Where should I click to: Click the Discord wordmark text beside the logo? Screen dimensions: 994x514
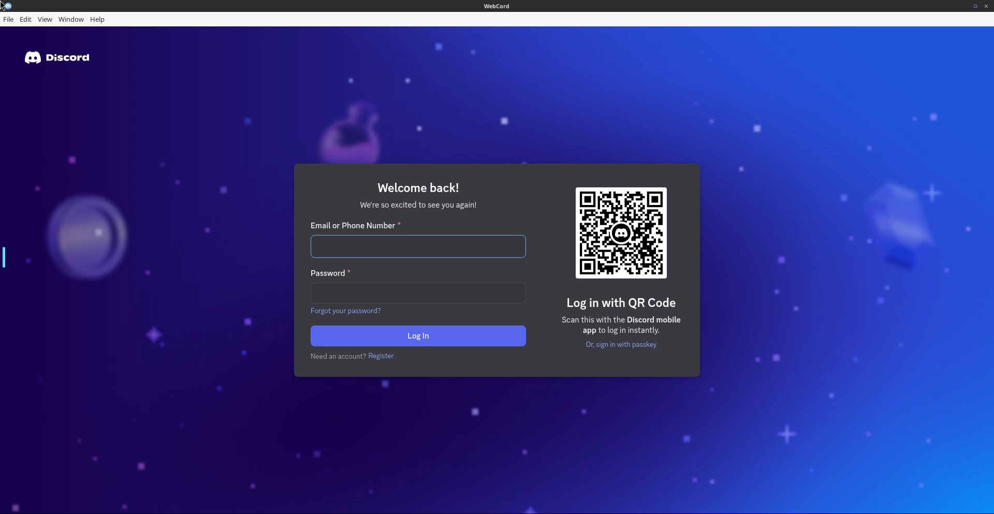point(67,57)
